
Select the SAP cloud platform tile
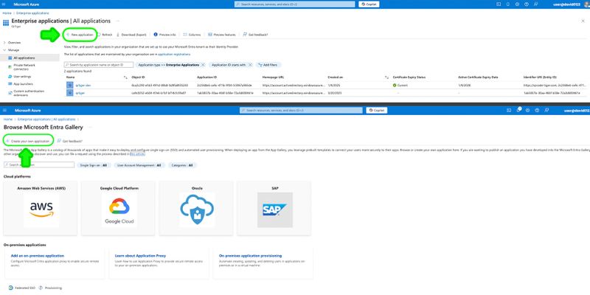(275, 208)
